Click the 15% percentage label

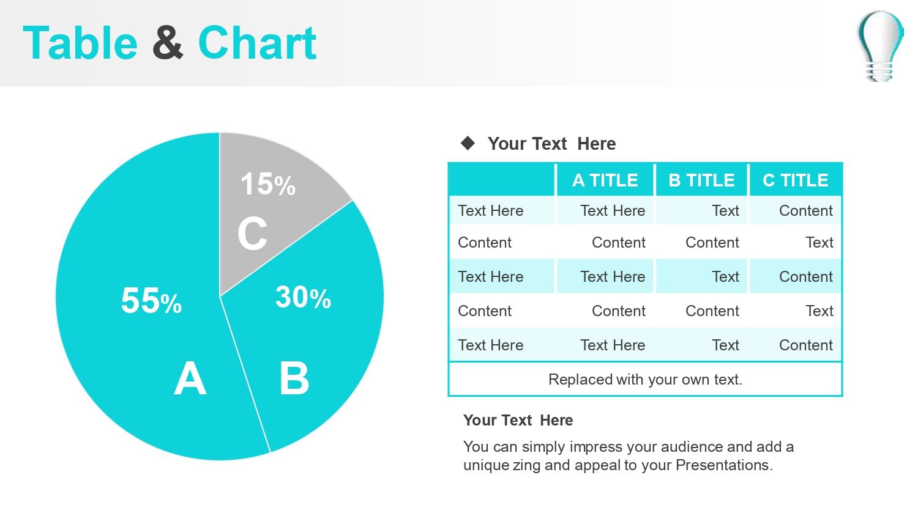point(267,184)
